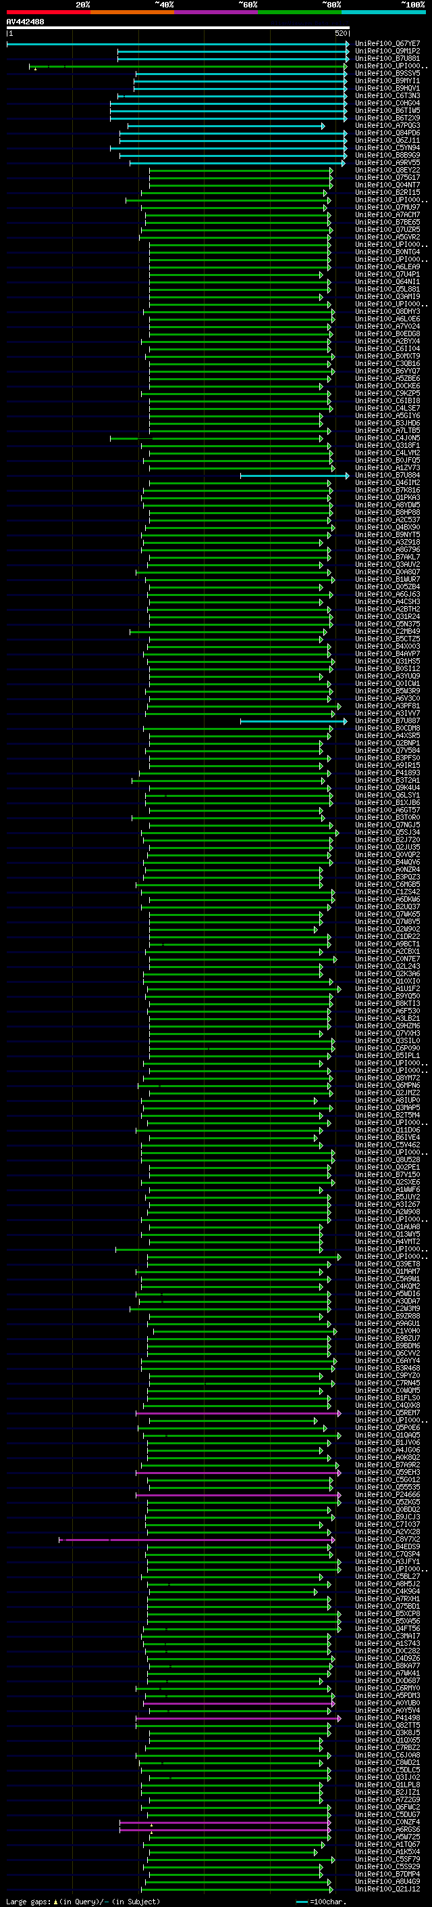Image resolution: width=432 pixels, height=1907 pixels.
Task: Click the purple alignment bar for C8V7X2
Action: 197,1540
